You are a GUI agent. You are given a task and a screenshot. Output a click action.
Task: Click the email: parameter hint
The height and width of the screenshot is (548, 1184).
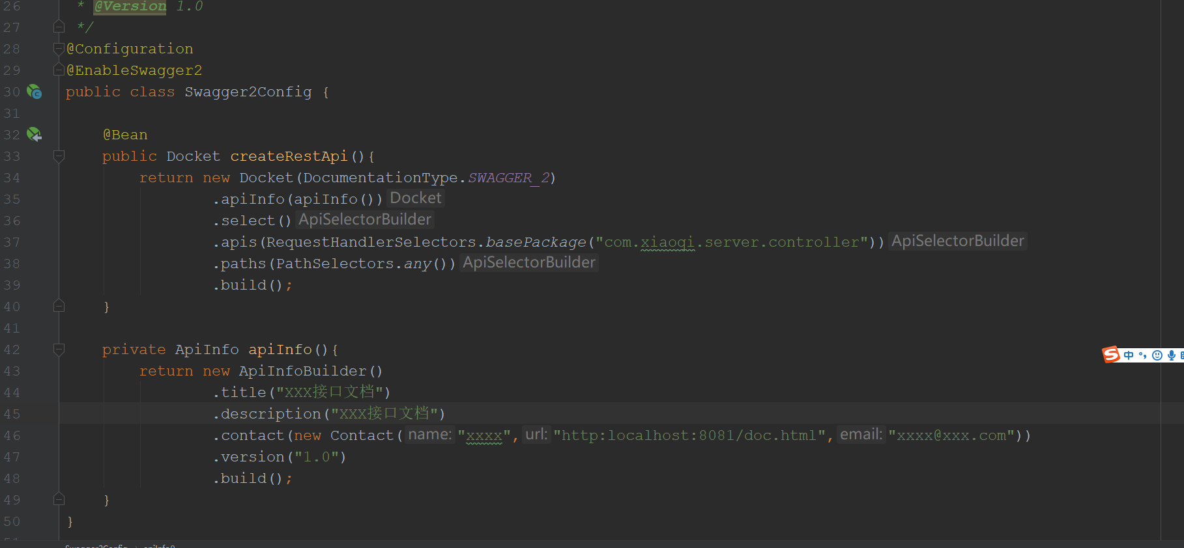pyautogui.click(x=861, y=434)
